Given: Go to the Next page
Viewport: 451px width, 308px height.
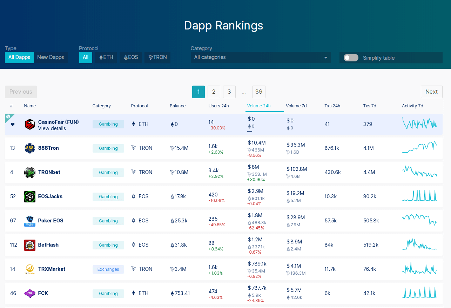Looking at the screenshot, I should (431, 92).
